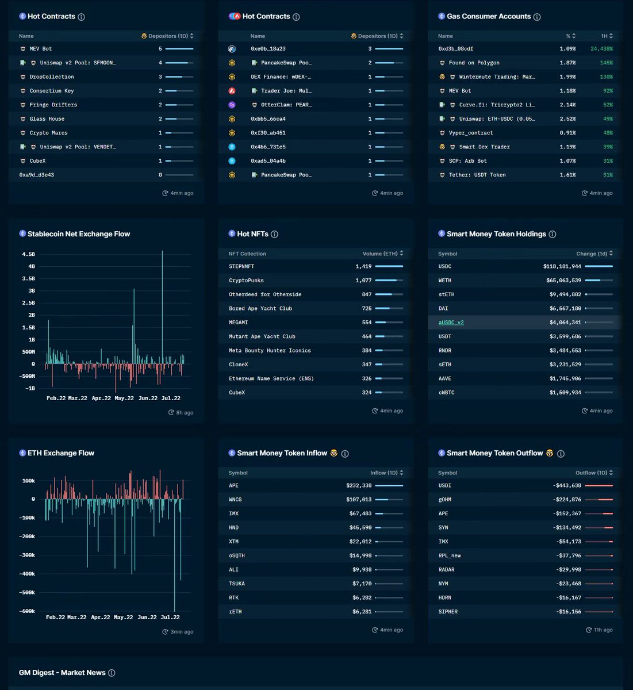
Task: Open the CryptoPunks NFT collection
Action: pos(246,281)
